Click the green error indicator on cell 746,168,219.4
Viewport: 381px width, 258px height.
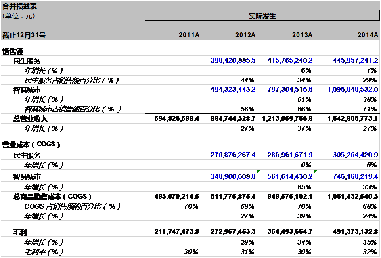coord(316,171)
